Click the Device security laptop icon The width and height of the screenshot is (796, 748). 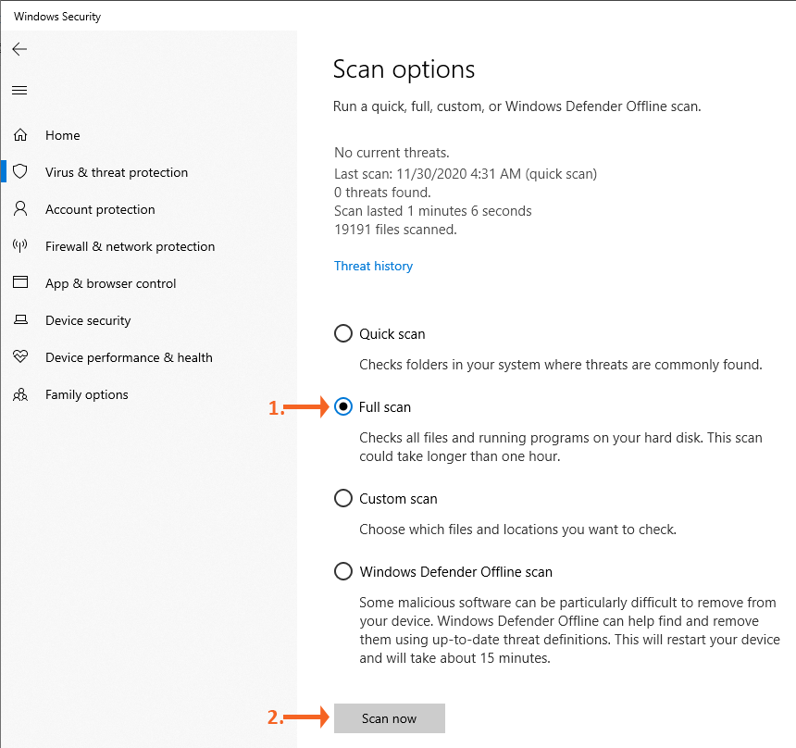click(20, 320)
